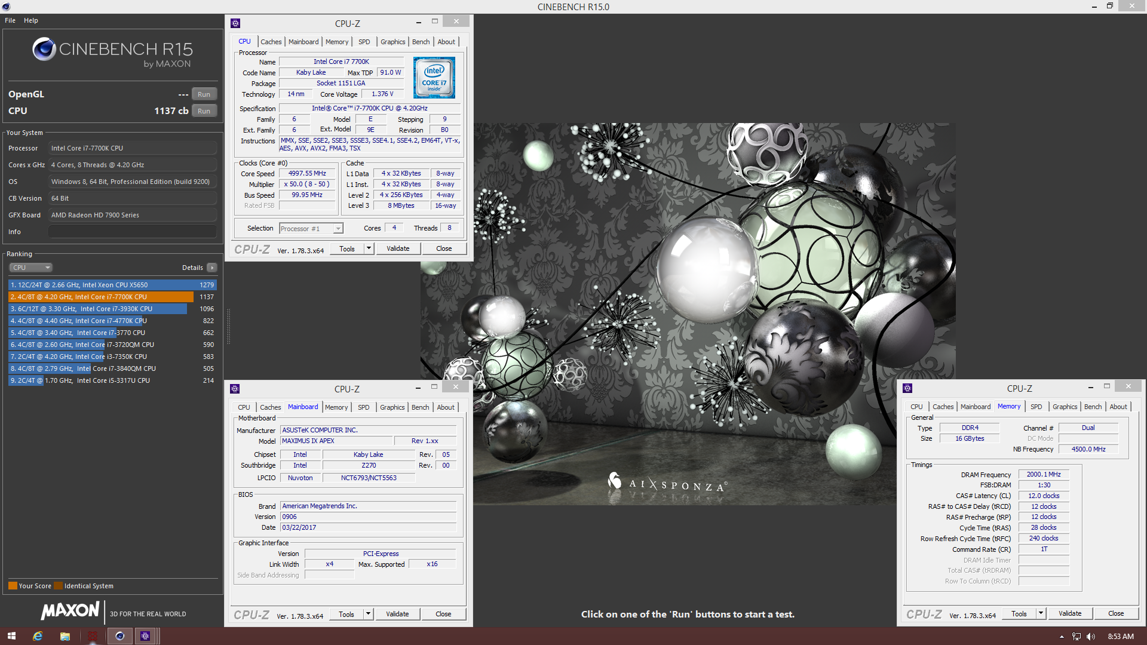
Task: Open the File menu in Cinebench
Action: tap(10, 20)
